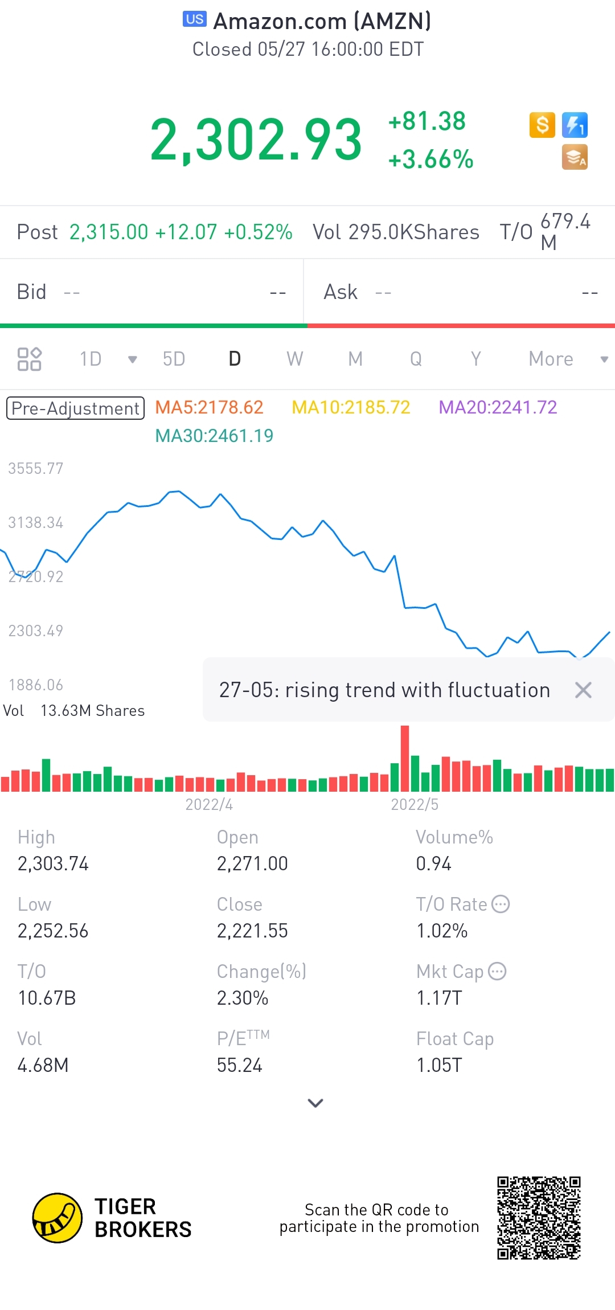This screenshot has height=1310, width=615.
Task: Tap the orange dollar sign badge icon
Action: click(542, 125)
